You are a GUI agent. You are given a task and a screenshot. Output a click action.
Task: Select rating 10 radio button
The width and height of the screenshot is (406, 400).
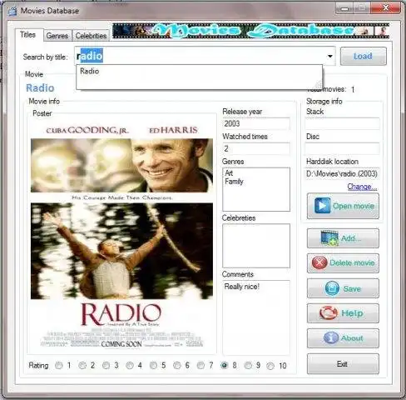[270, 366]
